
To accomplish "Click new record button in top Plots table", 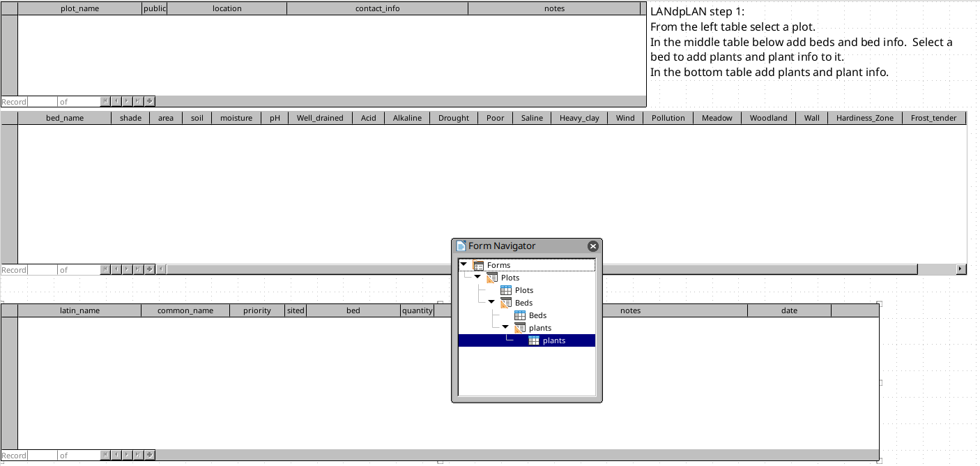I will click(x=149, y=101).
